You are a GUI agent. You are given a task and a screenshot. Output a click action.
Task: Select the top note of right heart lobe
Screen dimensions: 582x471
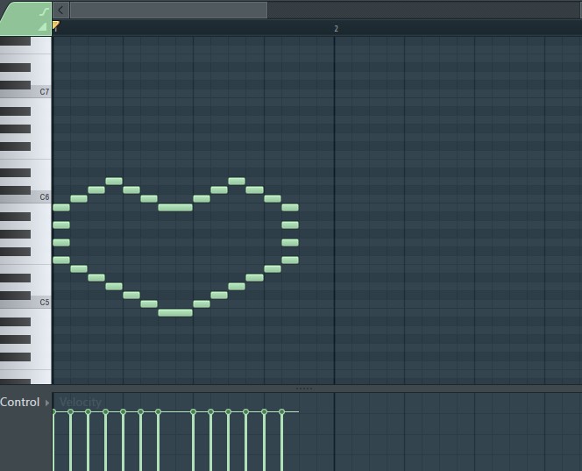[237, 181]
